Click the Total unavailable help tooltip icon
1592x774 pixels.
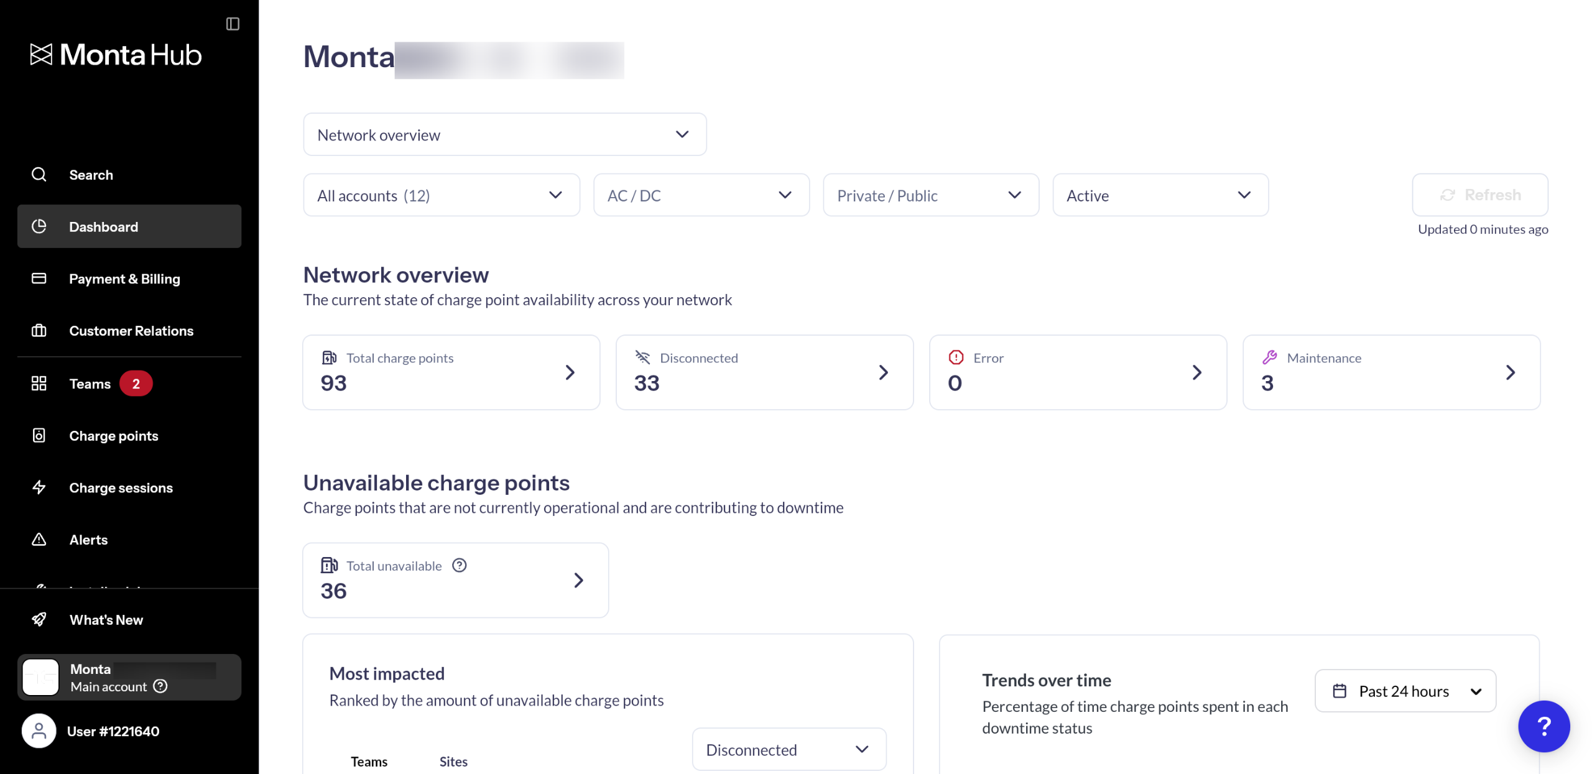tap(459, 565)
